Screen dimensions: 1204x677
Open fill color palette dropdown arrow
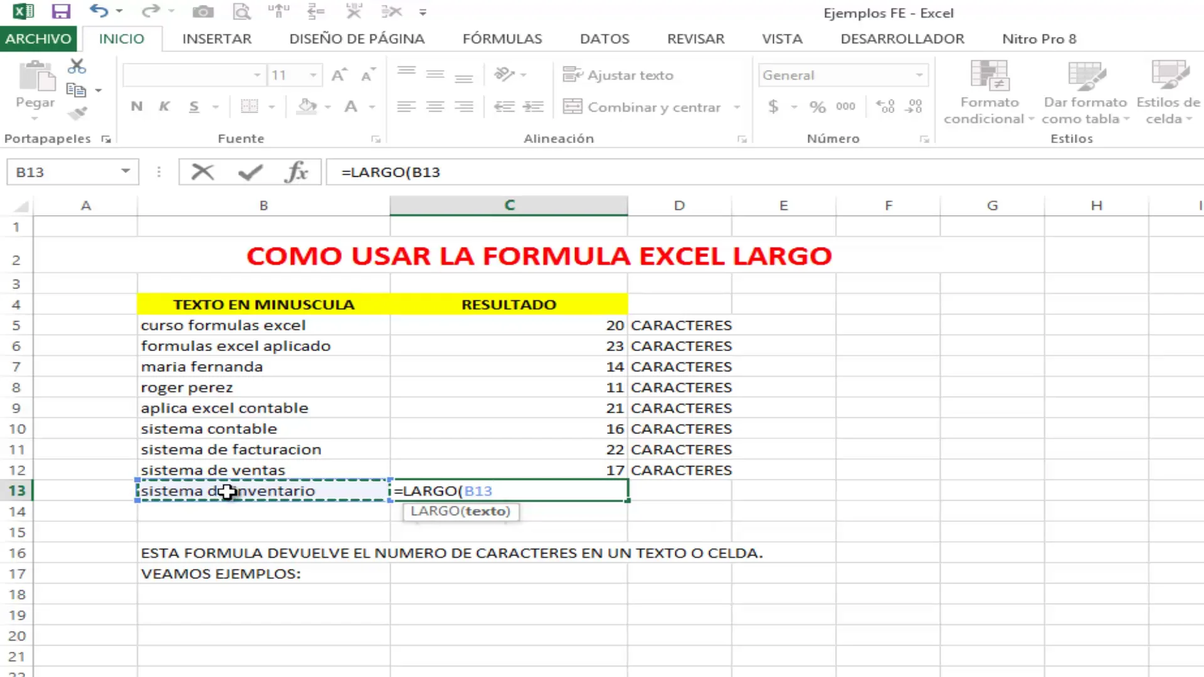point(327,107)
